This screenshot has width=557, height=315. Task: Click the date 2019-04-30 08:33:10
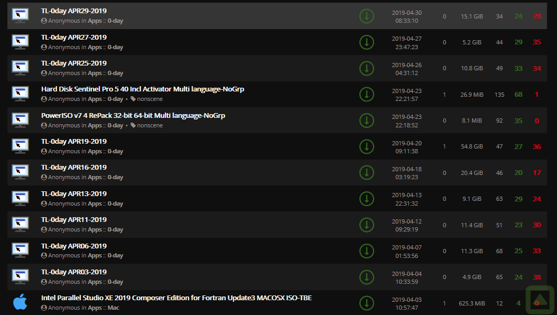[x=407, y=17]
